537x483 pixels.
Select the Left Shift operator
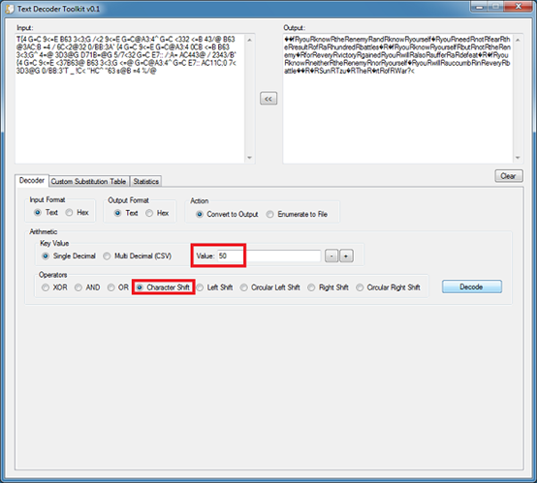coord(215,287)
